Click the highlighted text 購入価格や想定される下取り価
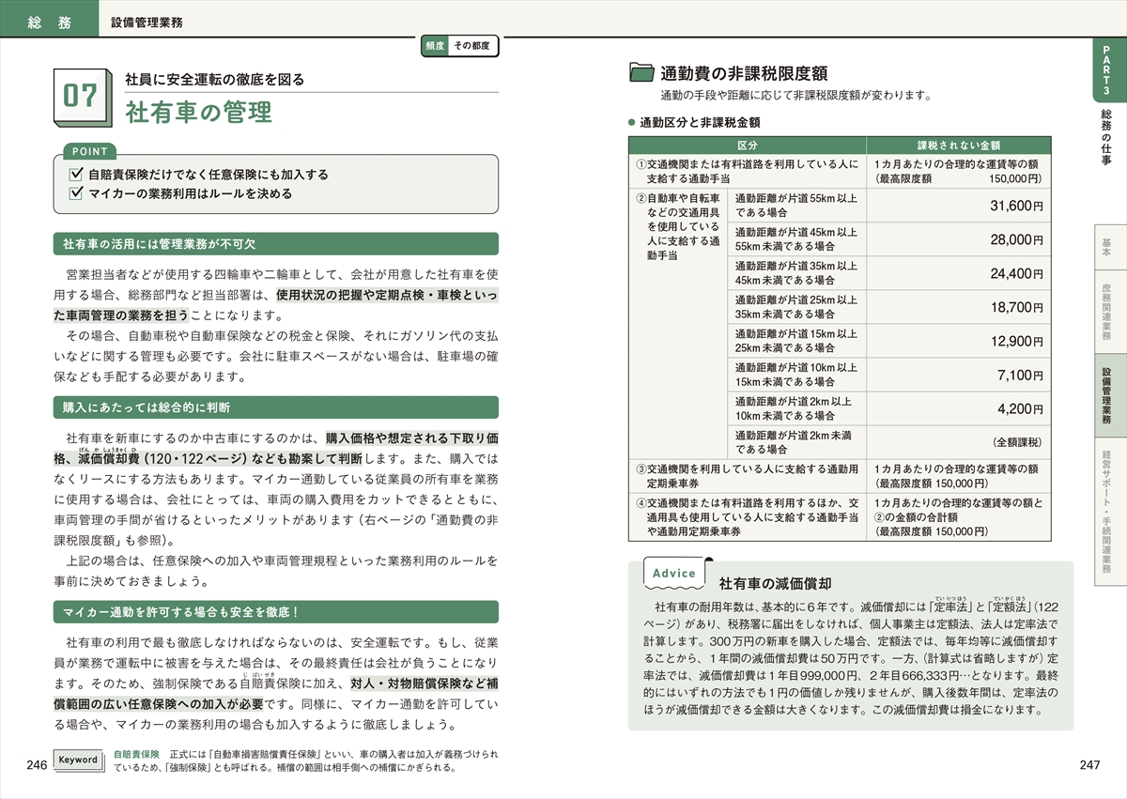Screen dimensions: 1127x799 point(412,438)
